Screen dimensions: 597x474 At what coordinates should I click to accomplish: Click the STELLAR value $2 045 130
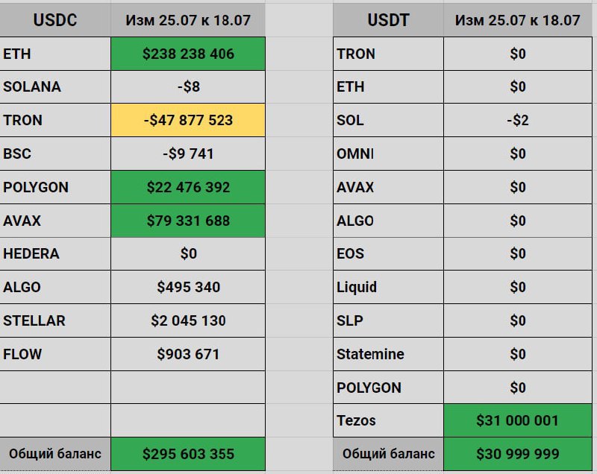pyautogui.click(x=188, y=320)
